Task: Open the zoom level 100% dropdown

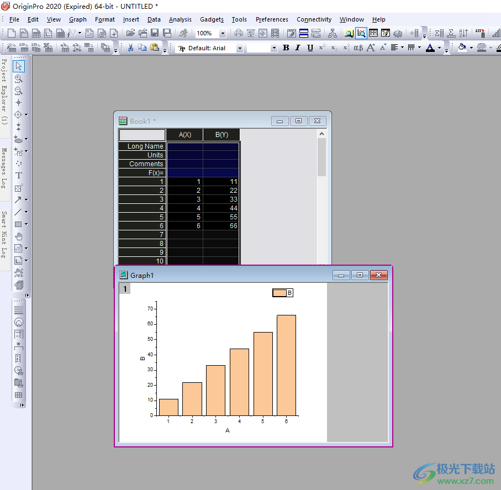Action: (x=223, y=33)
